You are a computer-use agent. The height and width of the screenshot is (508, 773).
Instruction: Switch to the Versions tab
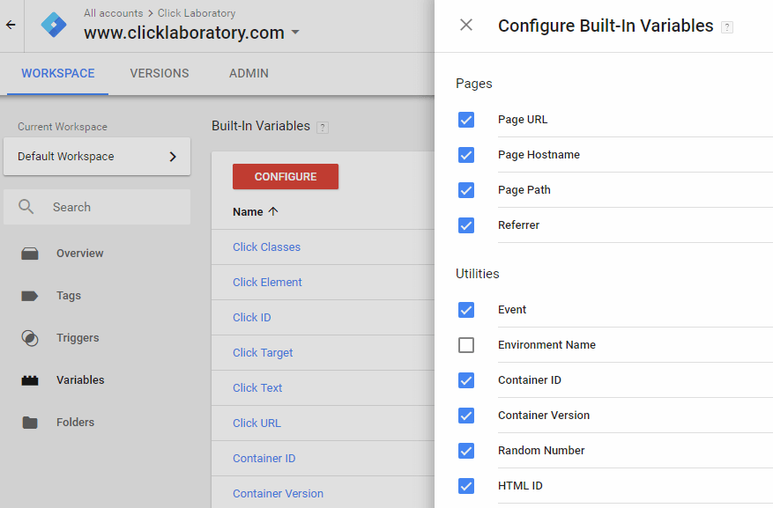[160, 73]
